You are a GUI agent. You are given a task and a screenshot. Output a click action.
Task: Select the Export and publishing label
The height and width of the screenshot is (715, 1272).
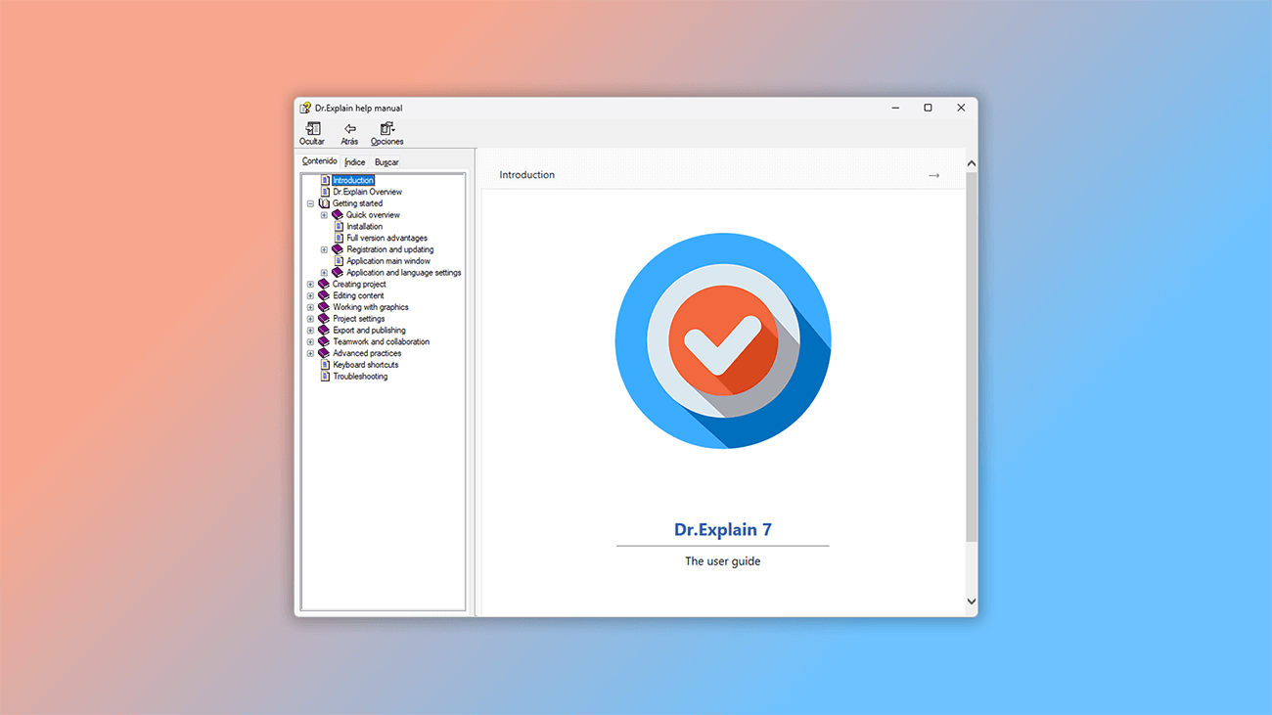coord(369,331)
